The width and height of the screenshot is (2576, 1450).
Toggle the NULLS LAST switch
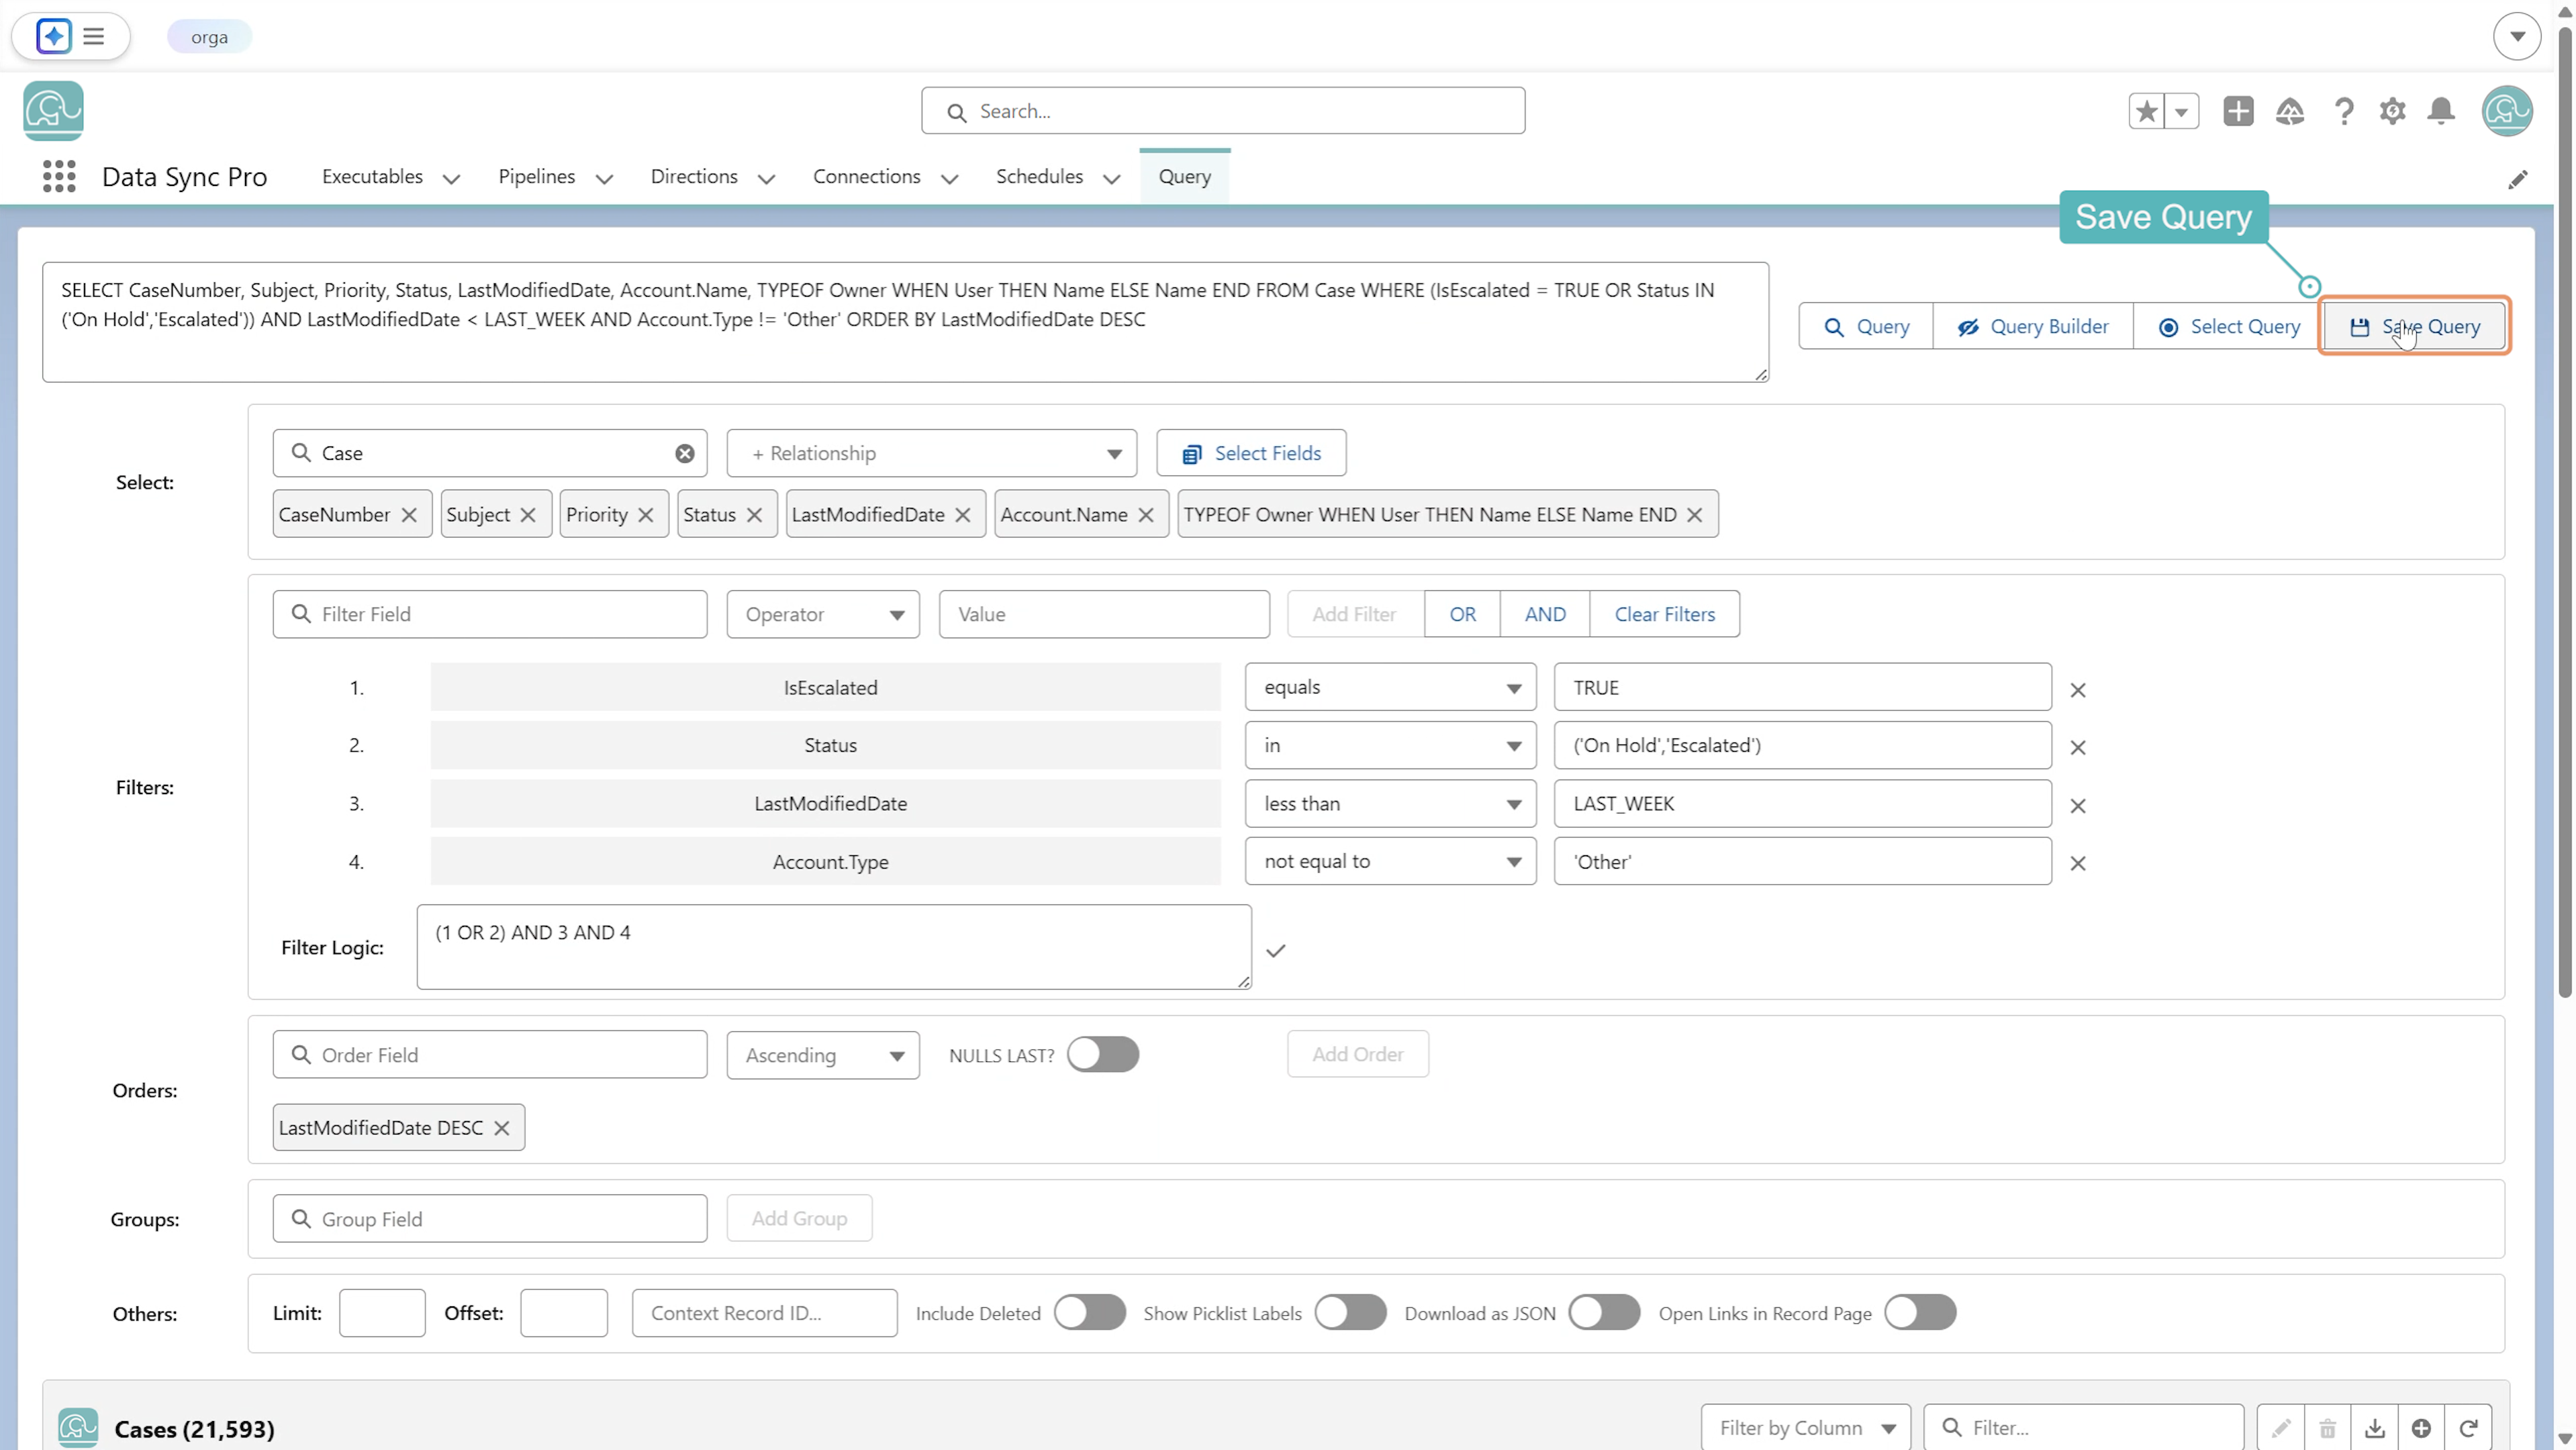[x=1102, y=1054]
